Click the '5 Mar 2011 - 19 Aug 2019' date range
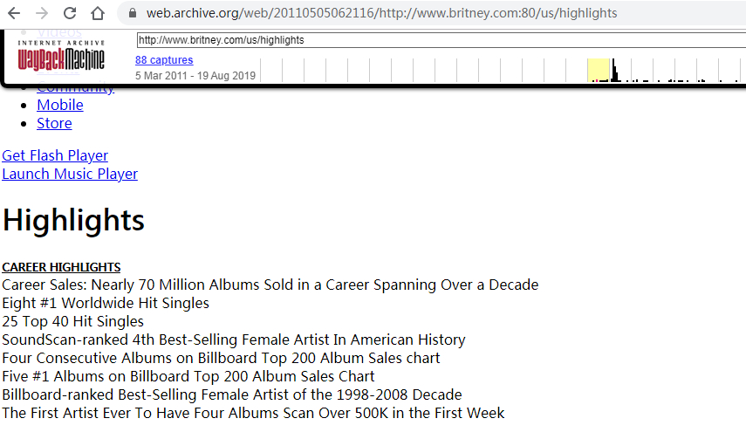 195,76
